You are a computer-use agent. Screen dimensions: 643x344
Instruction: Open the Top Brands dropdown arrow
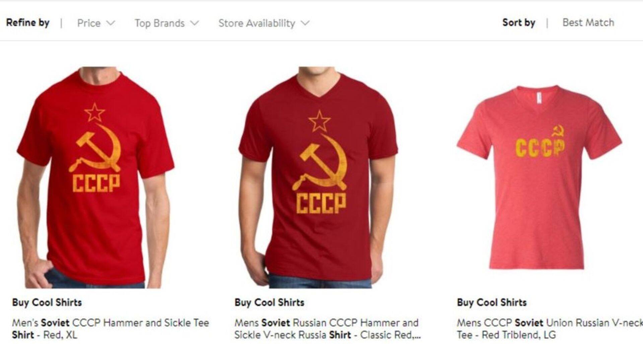pyautogui.click(x=195, y=23)
